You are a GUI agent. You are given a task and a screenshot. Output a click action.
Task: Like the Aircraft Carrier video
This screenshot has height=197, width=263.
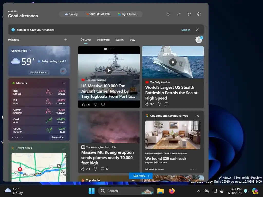click(83, 105)
